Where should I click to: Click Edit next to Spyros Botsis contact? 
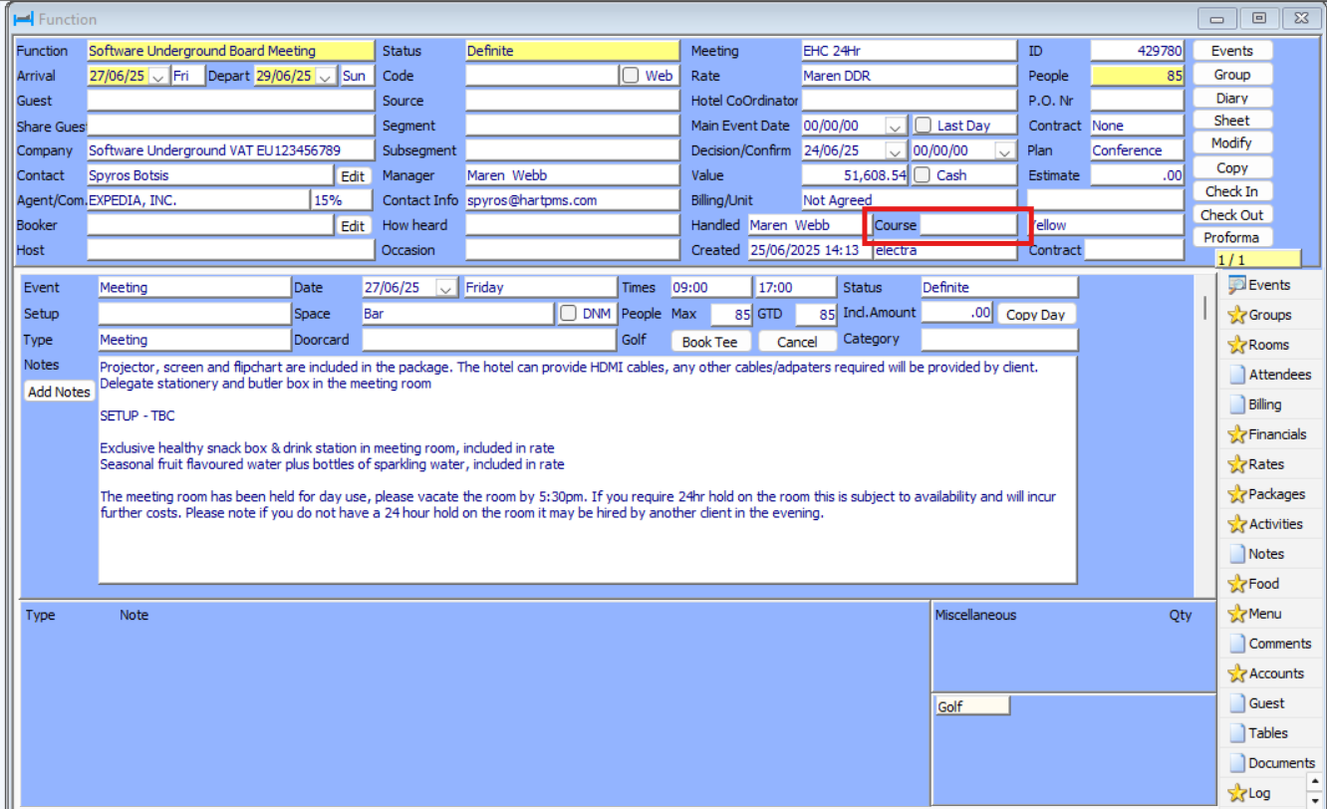[x=353, y=175]
